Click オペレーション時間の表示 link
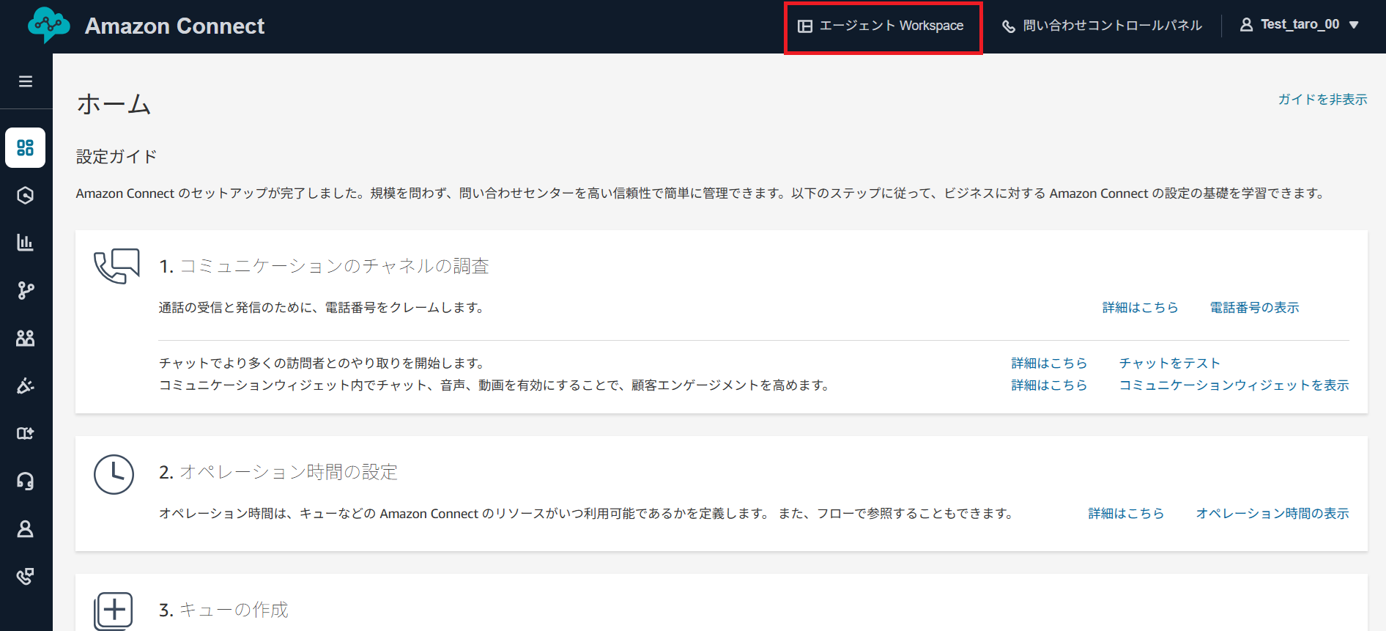This screenshot has height=631, width=1386. (x=1272, y=514)
